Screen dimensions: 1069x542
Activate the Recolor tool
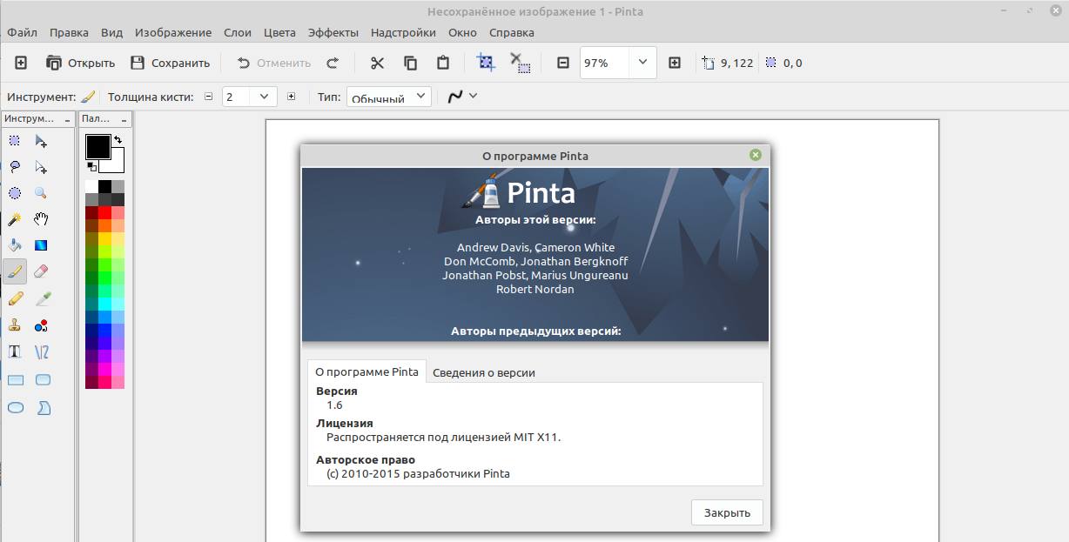(41, 325)
